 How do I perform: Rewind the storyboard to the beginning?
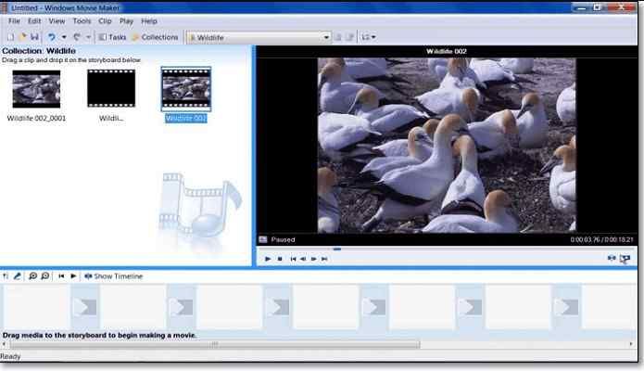[x=62, y=275]
